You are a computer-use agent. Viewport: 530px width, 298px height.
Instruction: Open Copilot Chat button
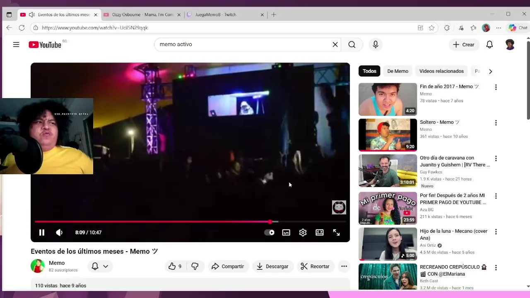518,28
